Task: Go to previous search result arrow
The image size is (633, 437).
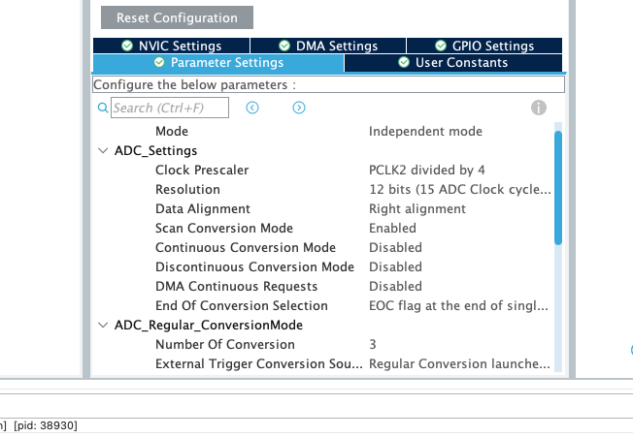Action: pos(252,108)
